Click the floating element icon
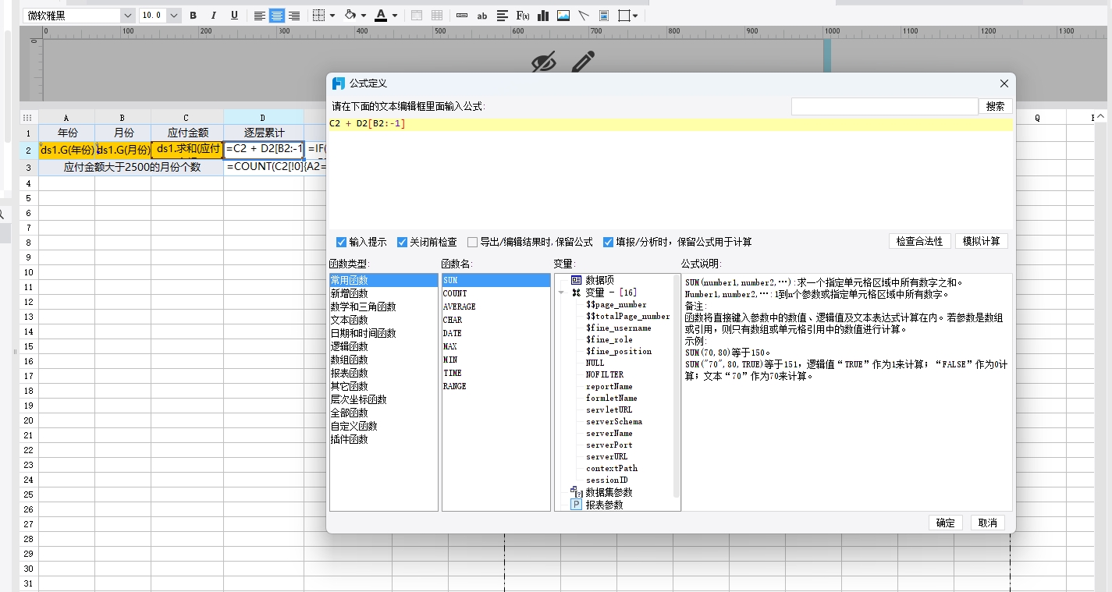This screenshot has height=592, width=1112. pyautogui.click(x=624, y=16)
